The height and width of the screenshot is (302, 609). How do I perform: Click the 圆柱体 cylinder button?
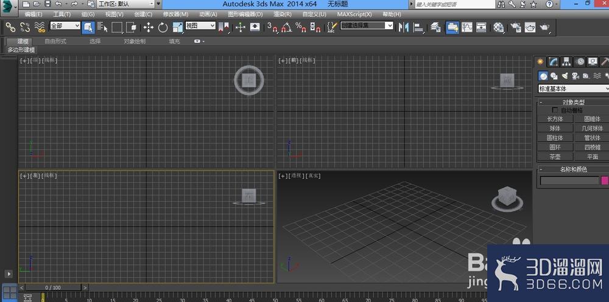555,137
